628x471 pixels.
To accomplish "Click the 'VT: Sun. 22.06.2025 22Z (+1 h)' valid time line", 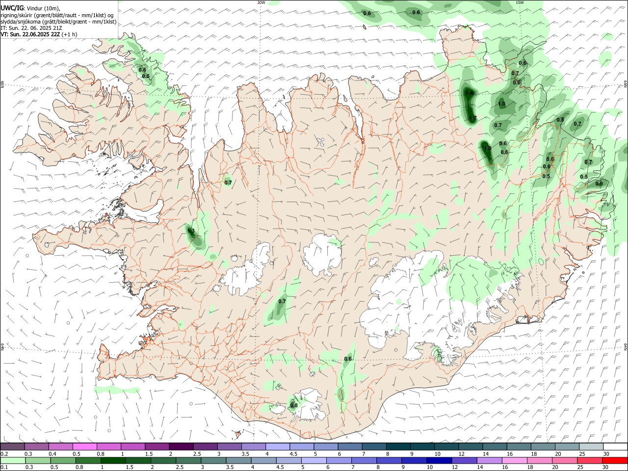I will 39,34.
